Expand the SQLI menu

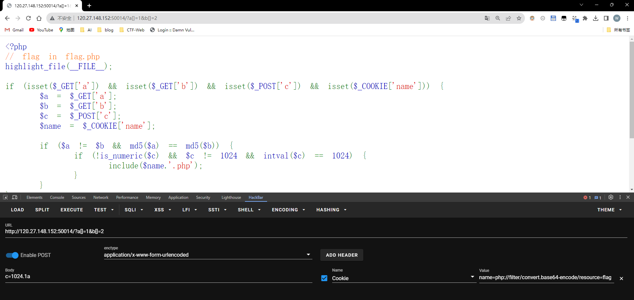coord(134,210)
